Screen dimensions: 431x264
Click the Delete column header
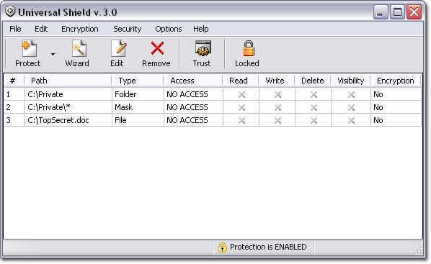point(313,81)
